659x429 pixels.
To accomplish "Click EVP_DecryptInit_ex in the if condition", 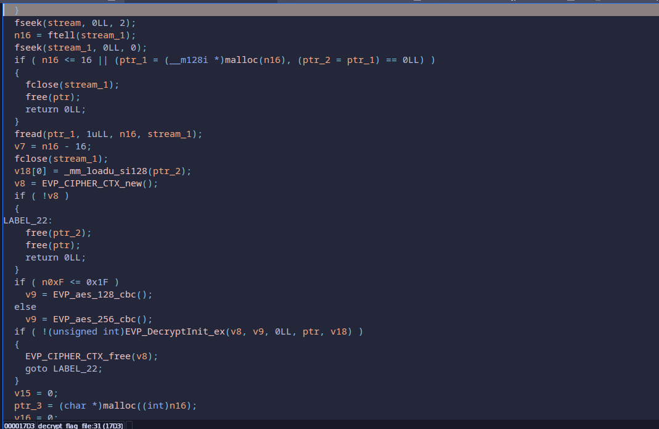I will point(173,331).
